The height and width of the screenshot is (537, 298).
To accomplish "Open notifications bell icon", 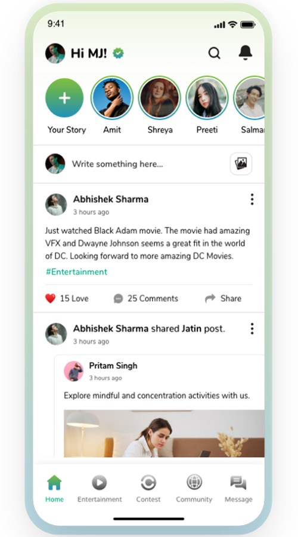I will [246, 53].
